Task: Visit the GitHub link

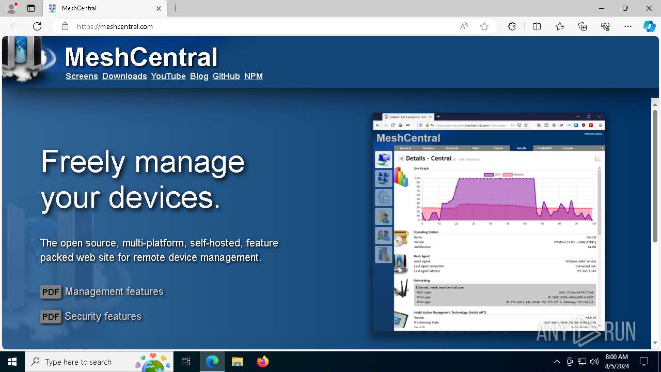Action: 226,76
